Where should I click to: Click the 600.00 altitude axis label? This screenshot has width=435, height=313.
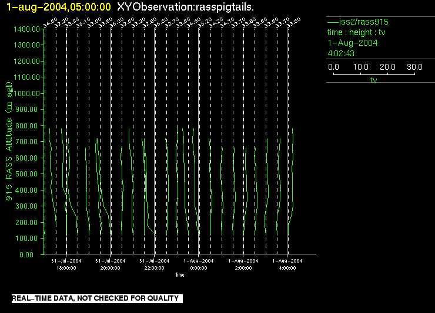coord(26,158)
